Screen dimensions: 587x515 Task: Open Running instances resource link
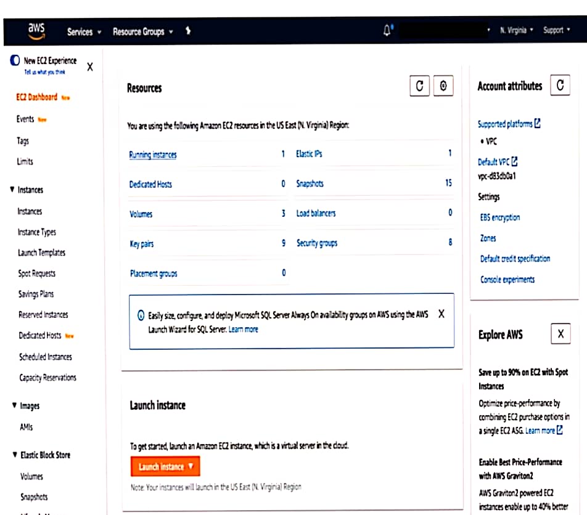pos(153,155)
